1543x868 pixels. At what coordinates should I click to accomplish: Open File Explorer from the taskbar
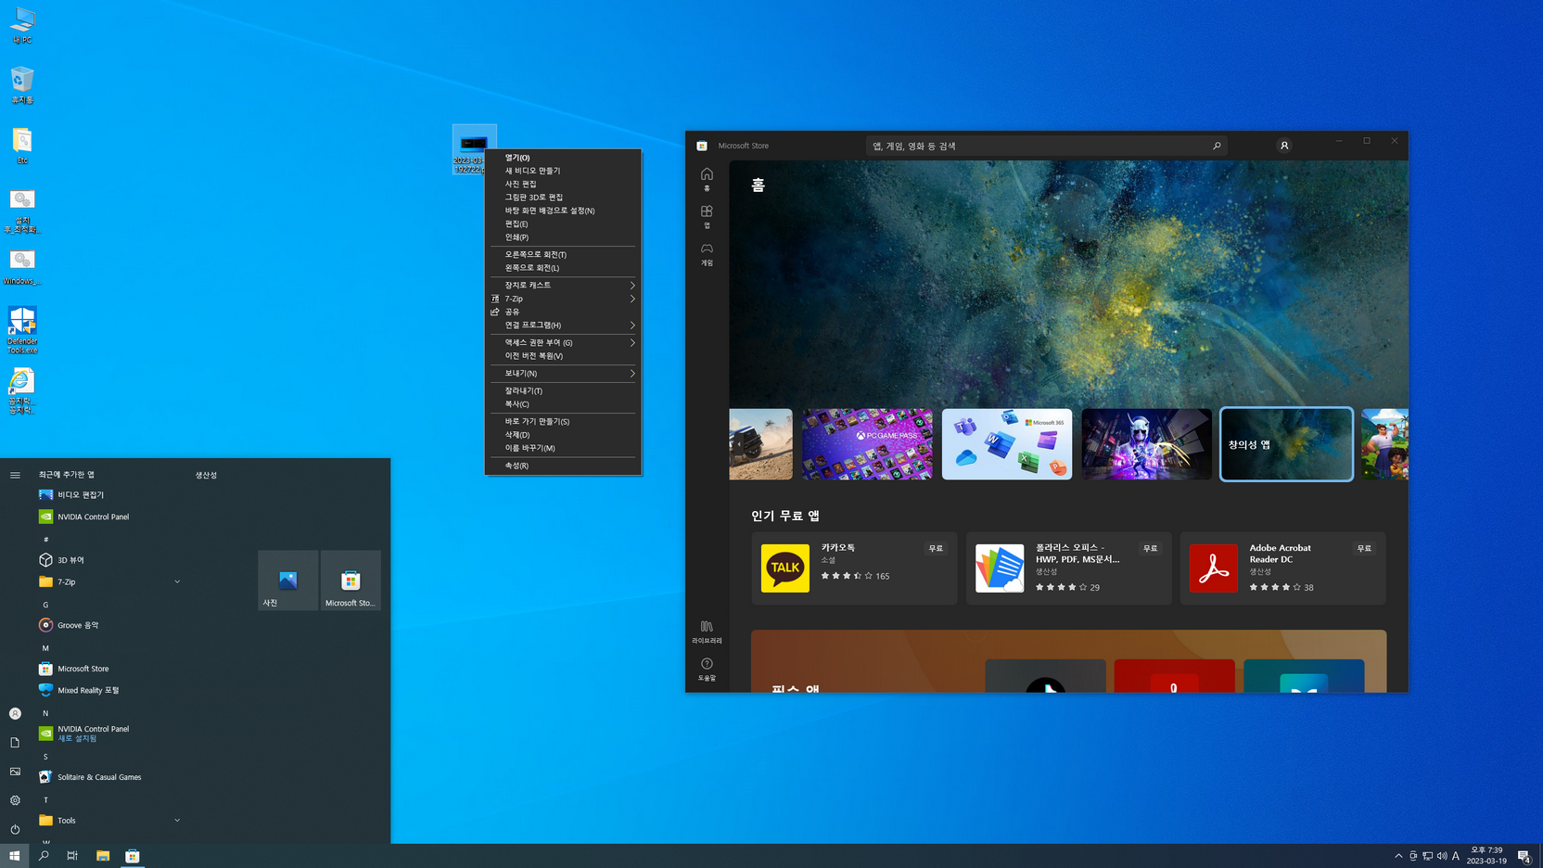[103, 856]
